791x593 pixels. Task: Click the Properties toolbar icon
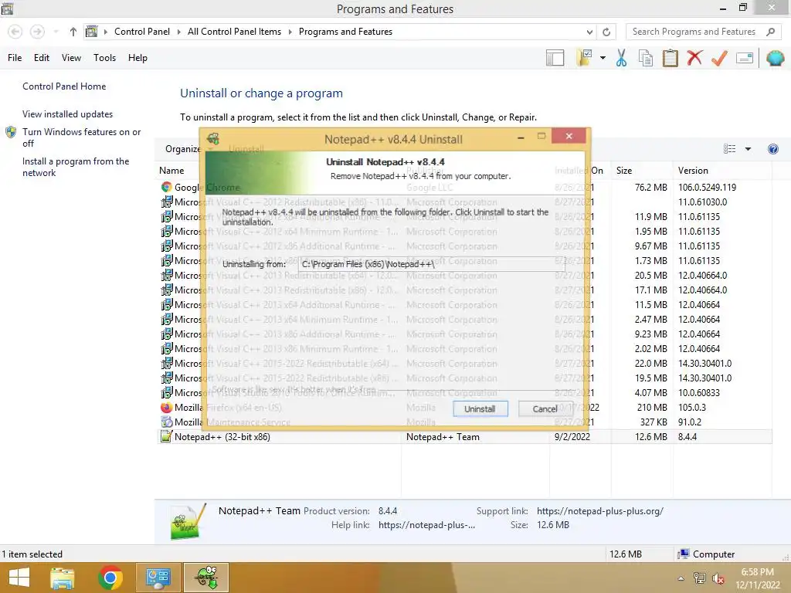[745, 58]
